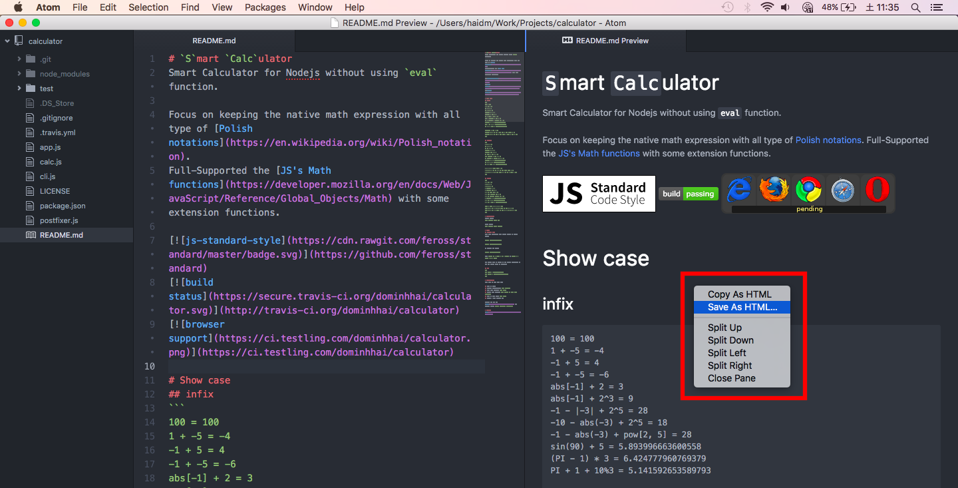Collapse the calculator project root
The height and width of the screenshot is (488, 958).
[x=7, y=41]
